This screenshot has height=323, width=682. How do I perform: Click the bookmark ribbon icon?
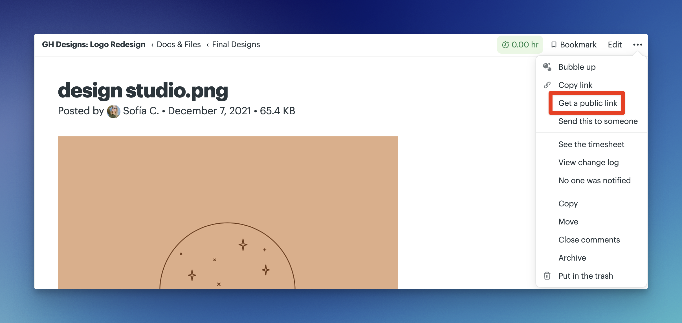(554, 45)
